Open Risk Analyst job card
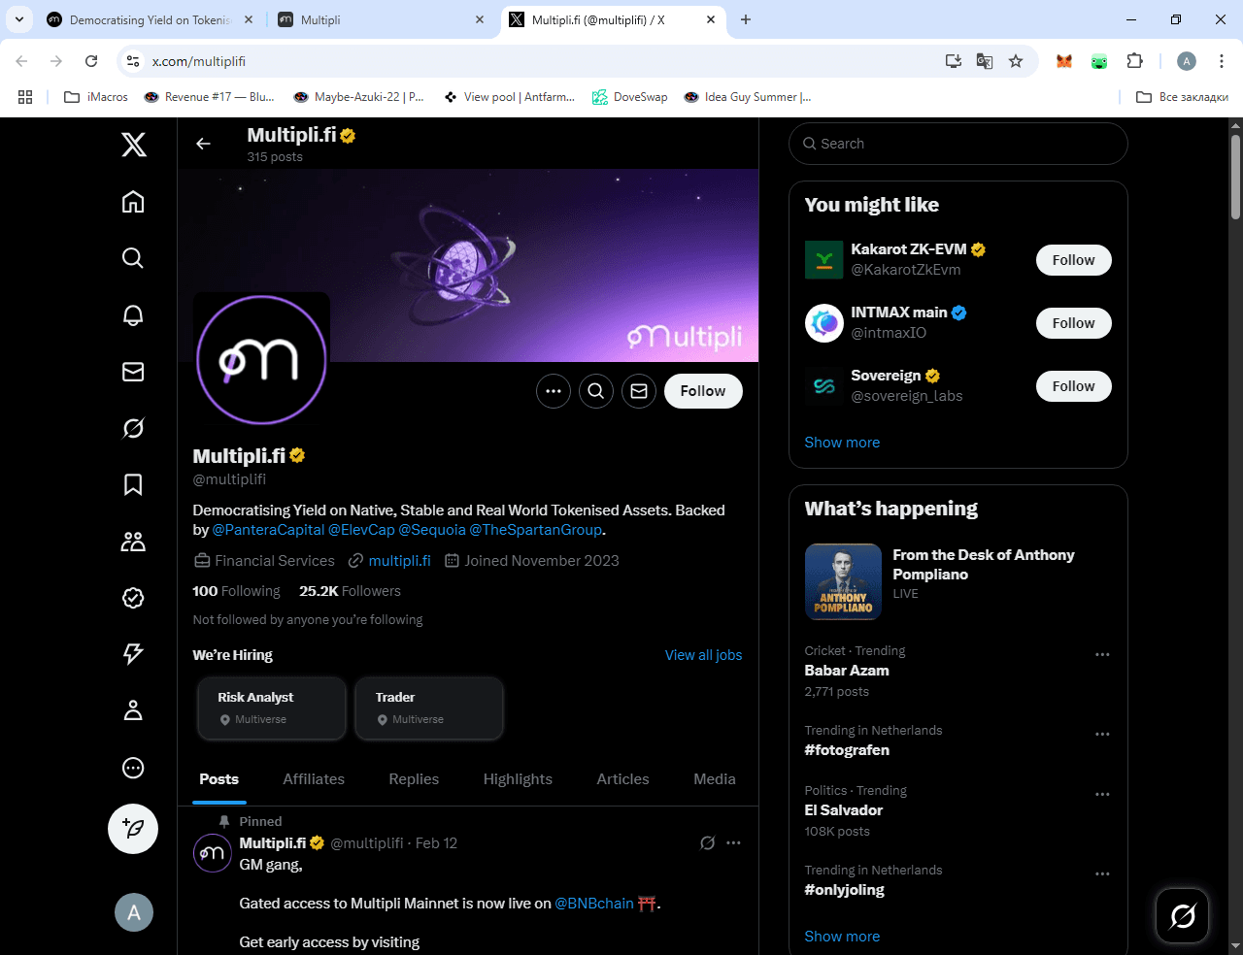1243x955 pixels. tap(271, 708)
